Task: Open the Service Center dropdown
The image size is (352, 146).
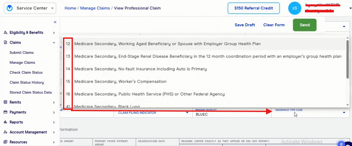Action: [30, 8]
